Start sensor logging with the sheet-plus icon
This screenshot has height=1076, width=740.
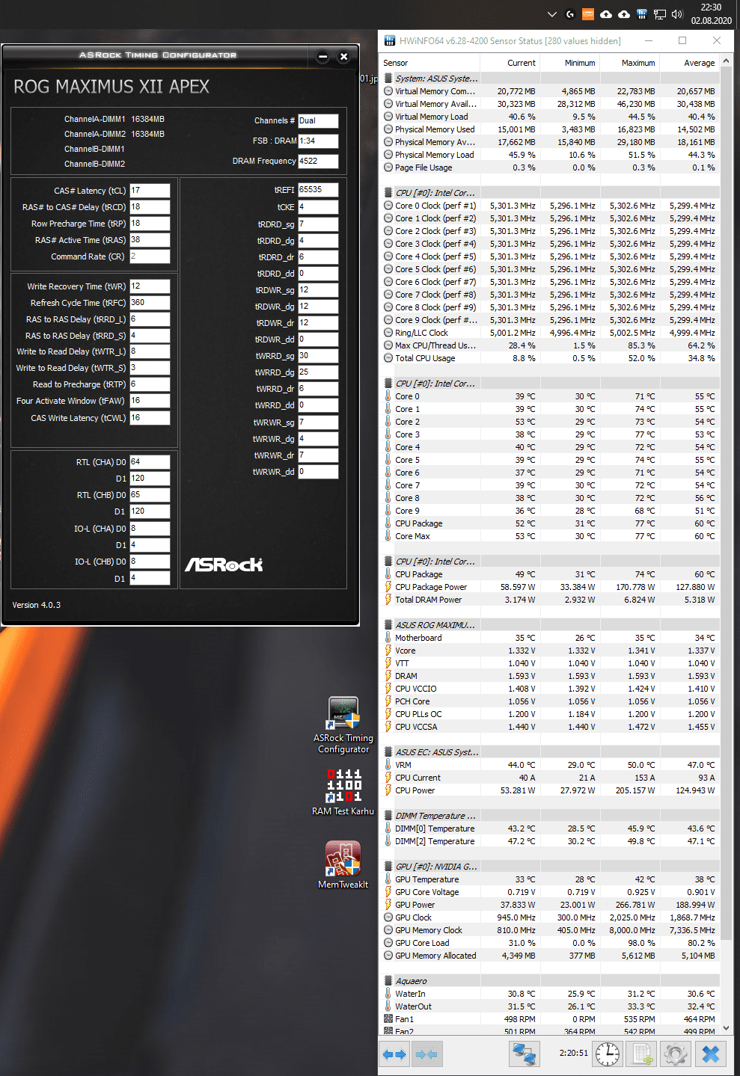[642, 1054]
